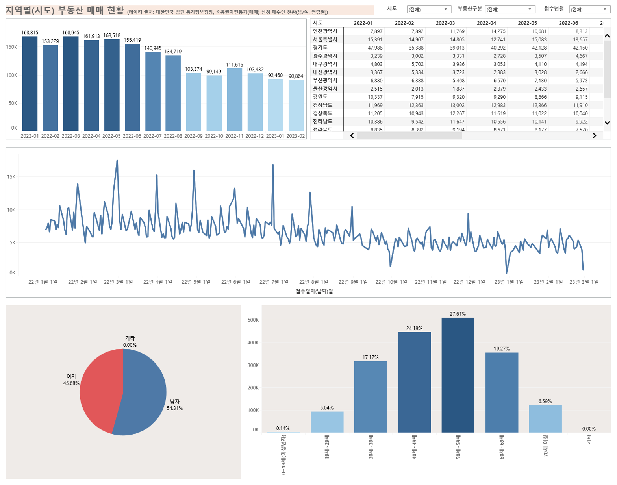Select the 60세~69세 age bar at 19.27%
Screen dimensions: 617x485
click(x=502, y=392)
